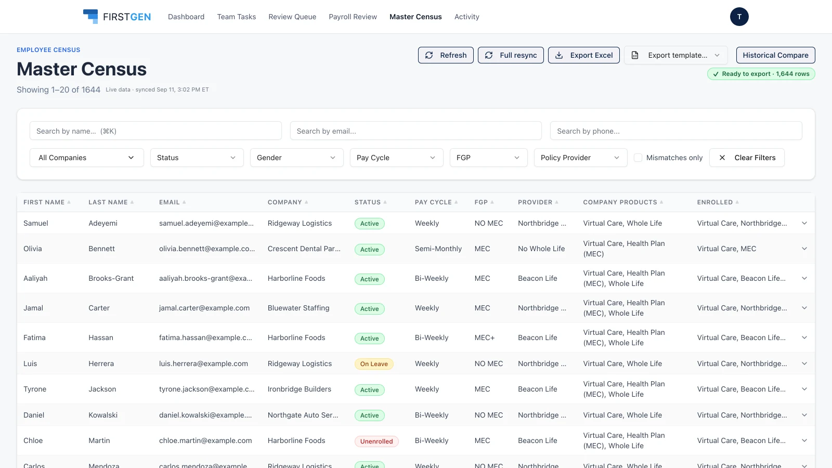832x468 pixels.
Task: Sort by Provider column arrow
Action: [x=556, y=202]
